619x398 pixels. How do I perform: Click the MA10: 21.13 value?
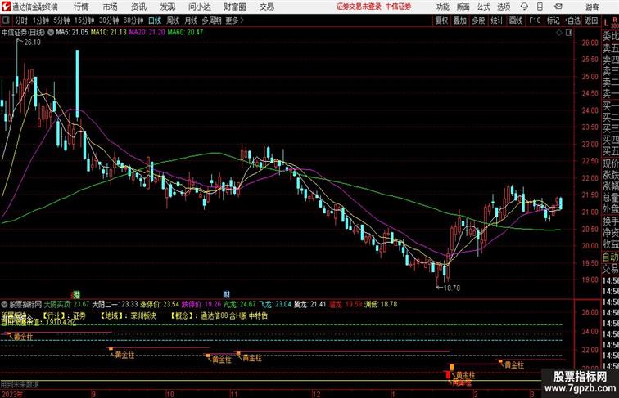point(109,33)
